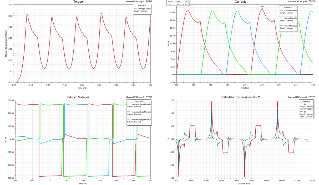Select Current(PhaseC) legend entry
The width and height of the screenshot is (319, 185).
[291, 26]
